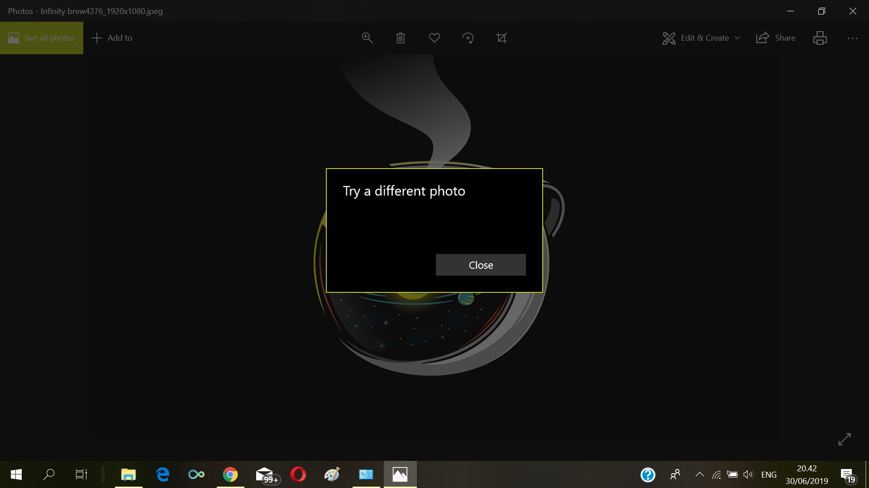Image resolution: width=869 pixels, height=488 pixels.
Task: Launch Microsoft Edge from taskbar
Action: (x=162, y=474)
